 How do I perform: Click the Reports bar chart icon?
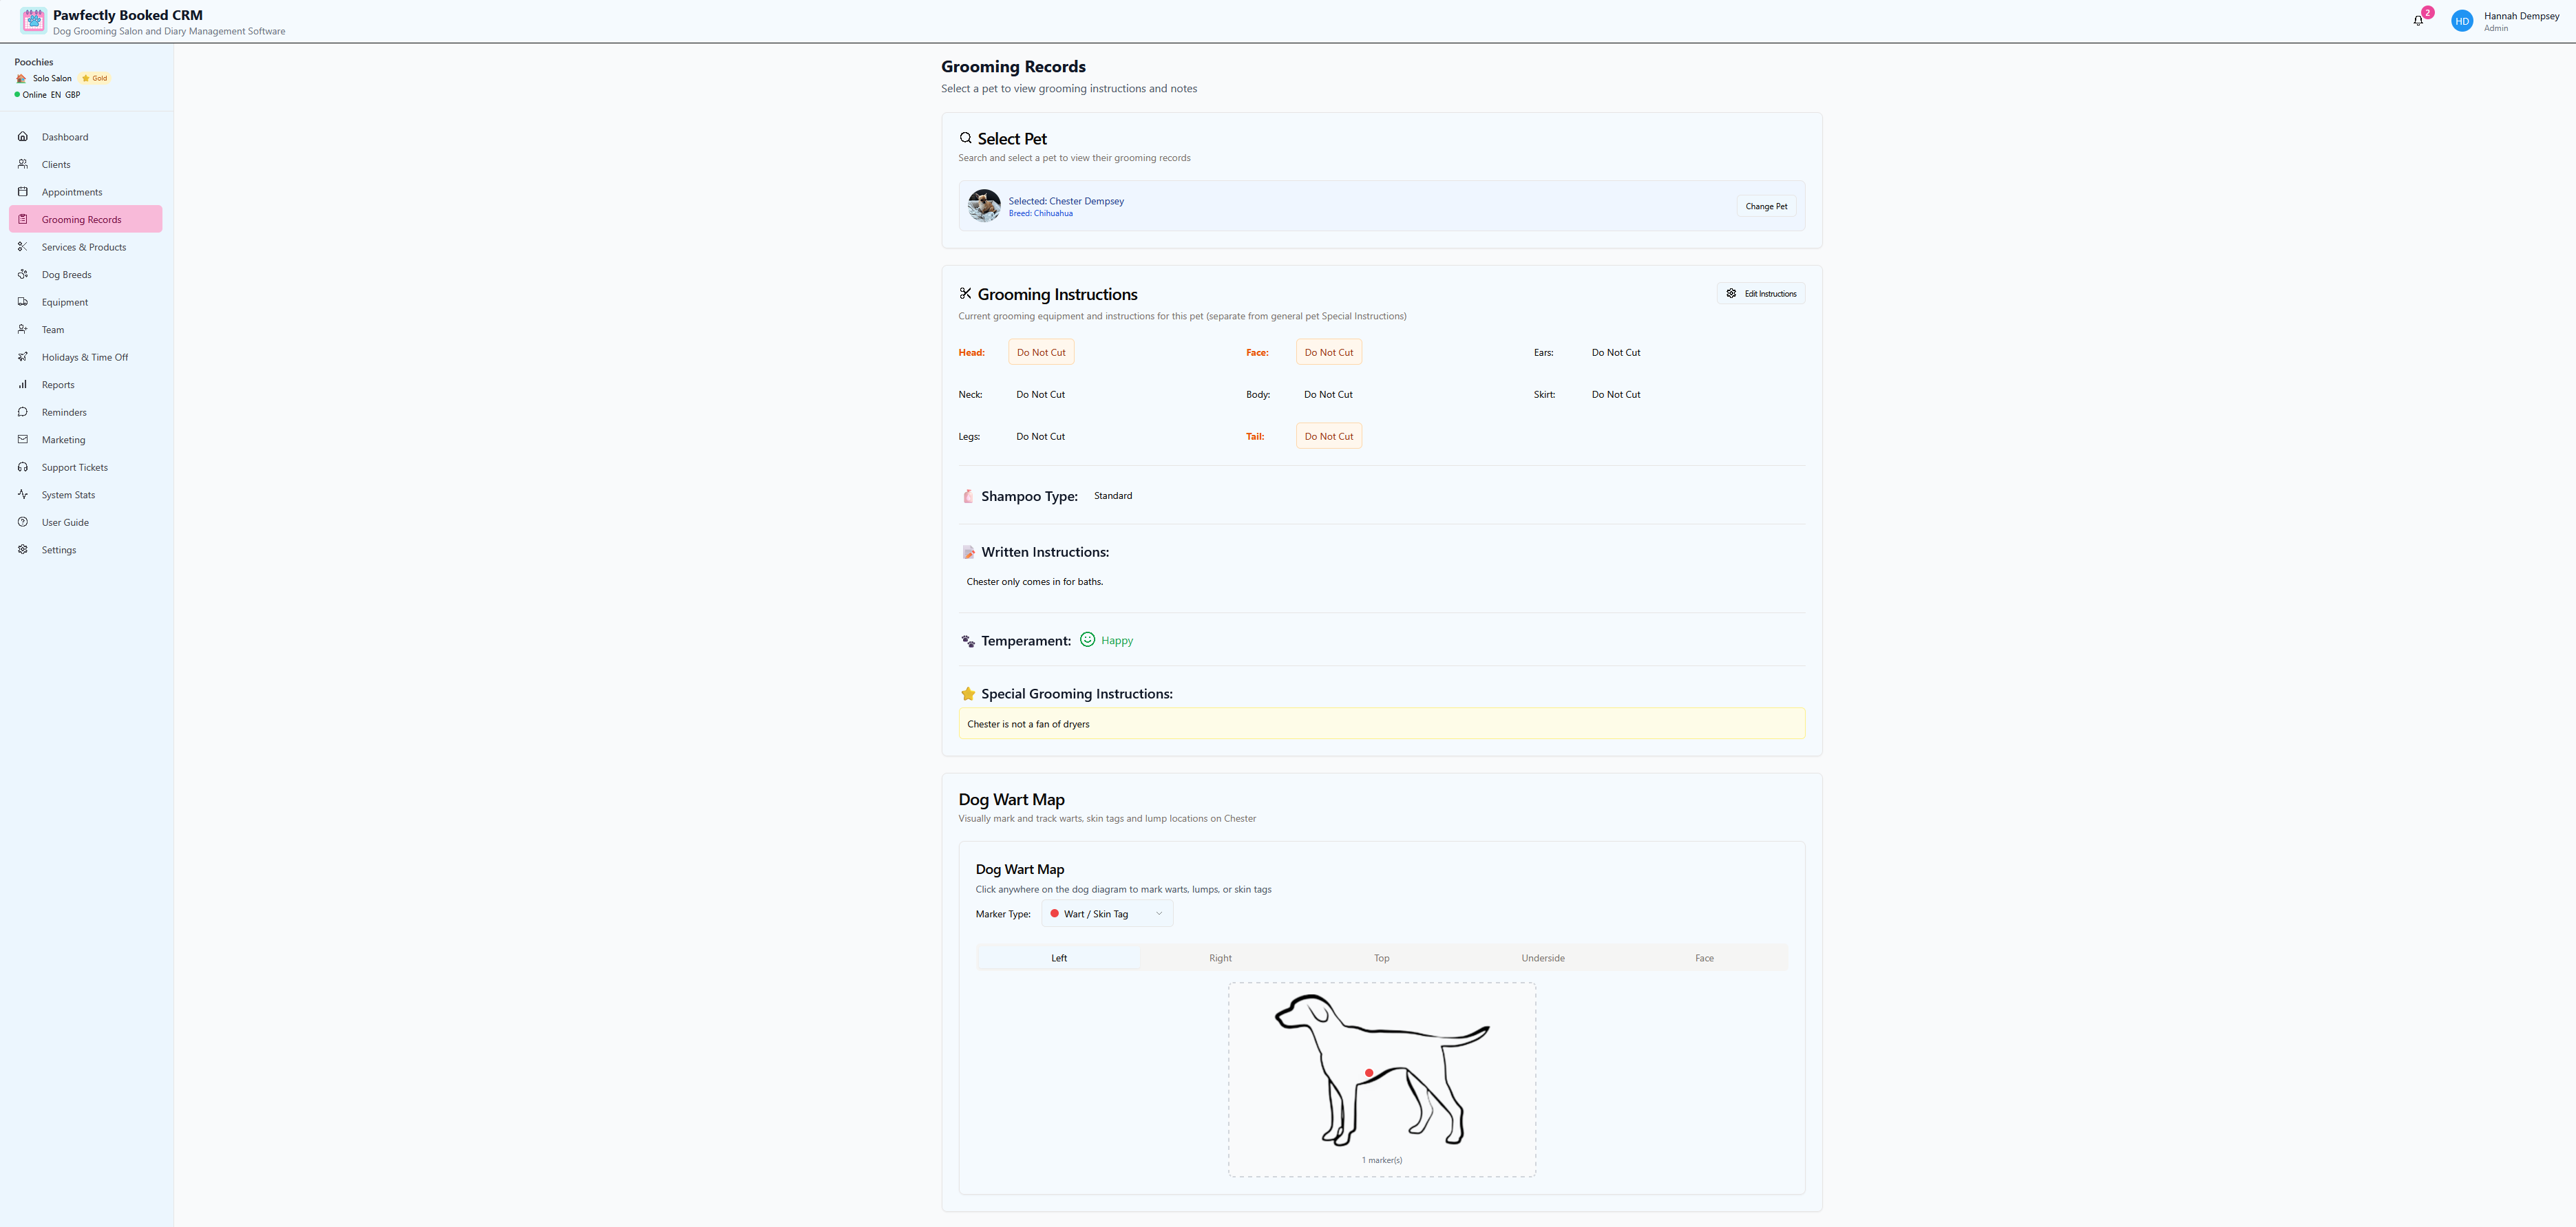[23, 384]
